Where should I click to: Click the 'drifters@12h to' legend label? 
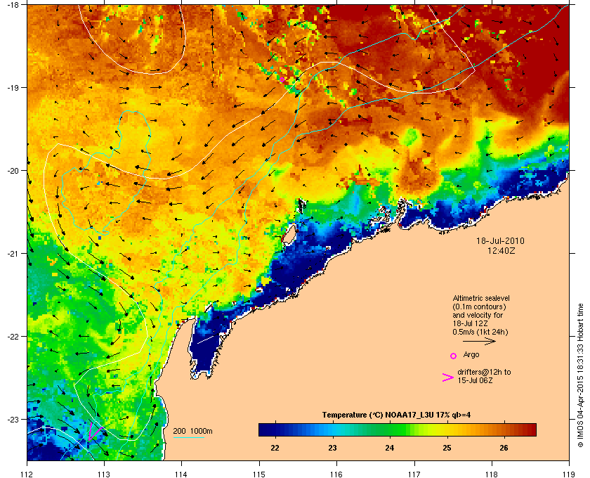(x=484, y=372)
